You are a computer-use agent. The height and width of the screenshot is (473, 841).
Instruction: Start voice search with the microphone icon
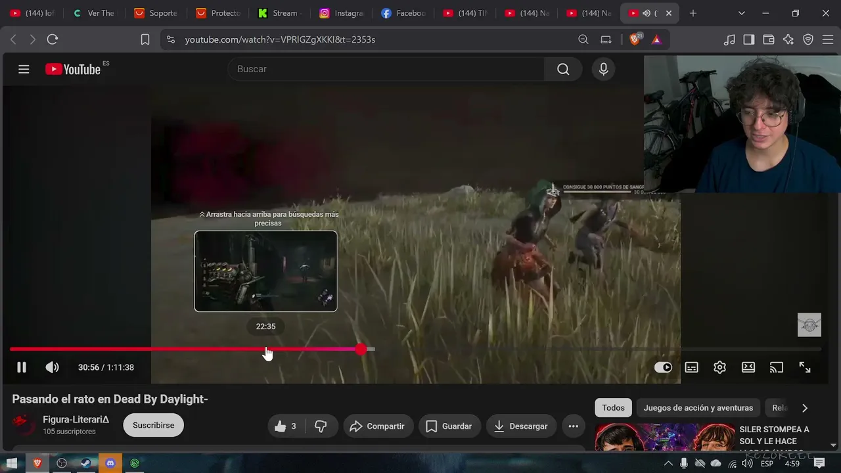(x=604, y=69)
